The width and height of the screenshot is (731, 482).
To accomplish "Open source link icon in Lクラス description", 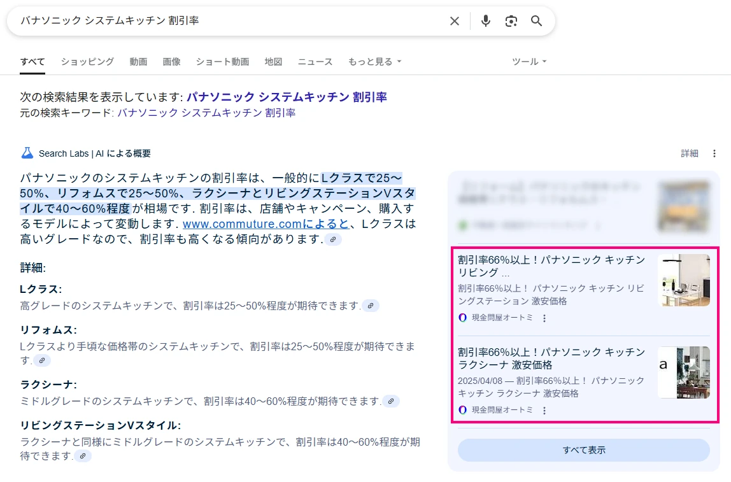I will (x=371, y=306).
